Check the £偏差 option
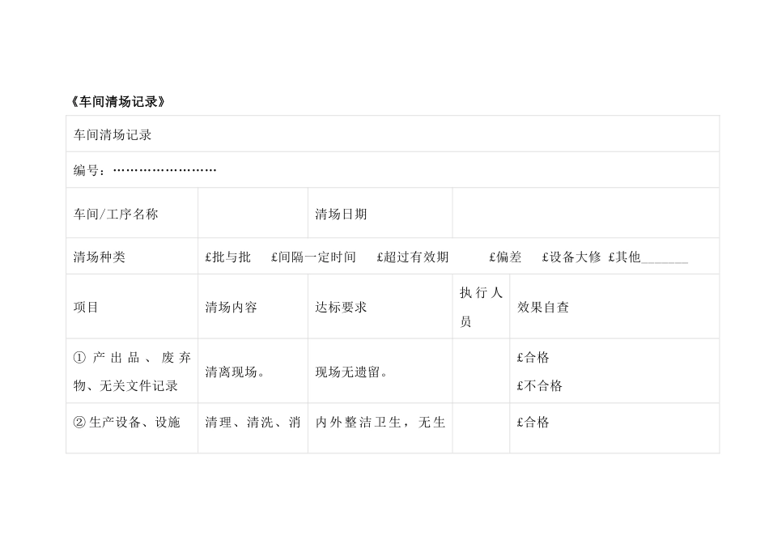The width and height of the screenshot is (769, 544). 505,257
